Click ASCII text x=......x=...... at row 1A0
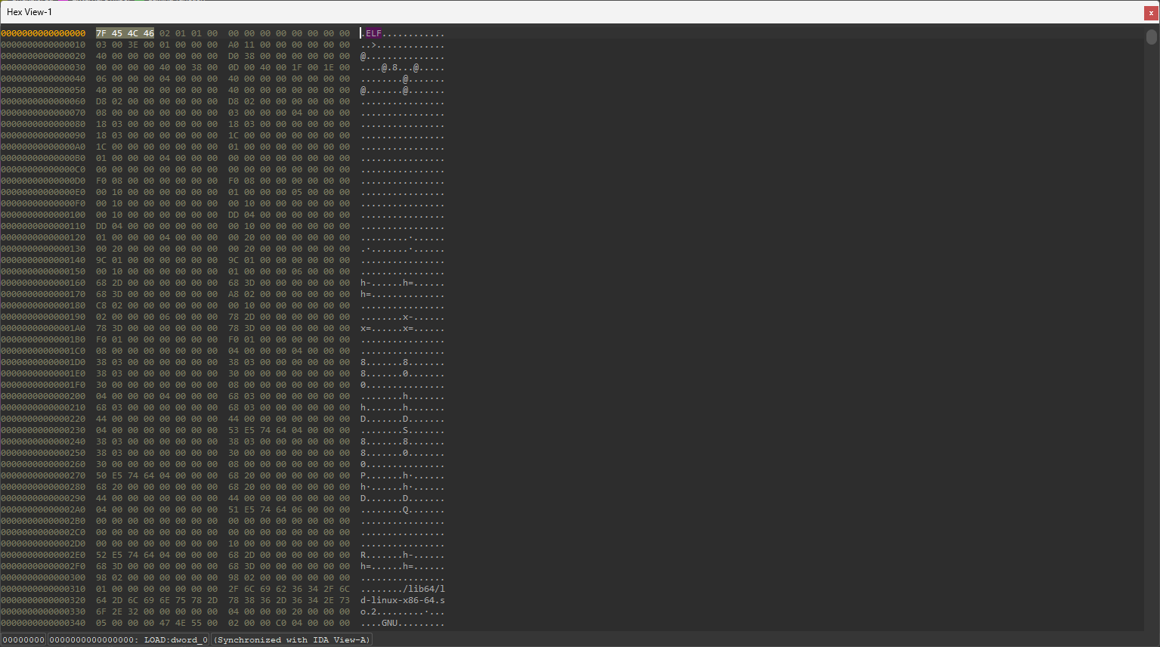This screenshot has height=647, width=1160. (x=403, y=328)
